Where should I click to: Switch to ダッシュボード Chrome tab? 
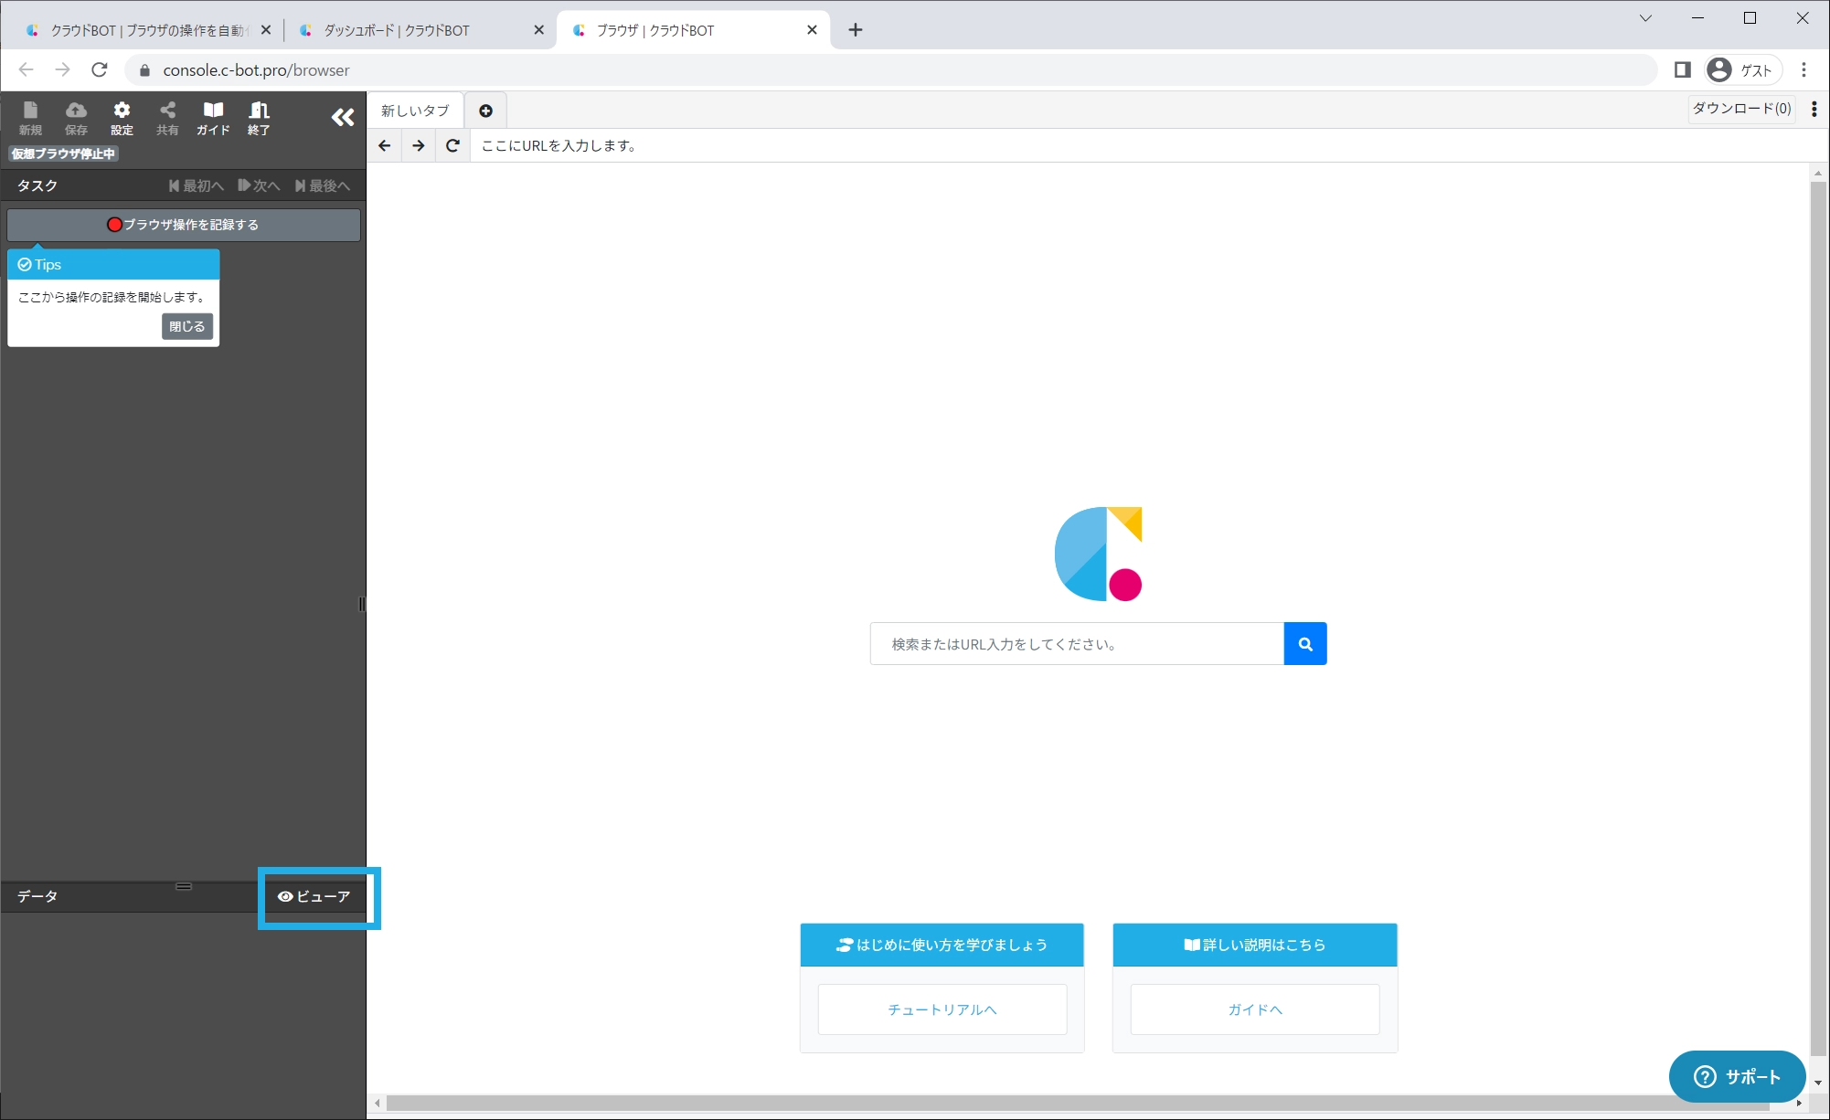tap(398, 30)
